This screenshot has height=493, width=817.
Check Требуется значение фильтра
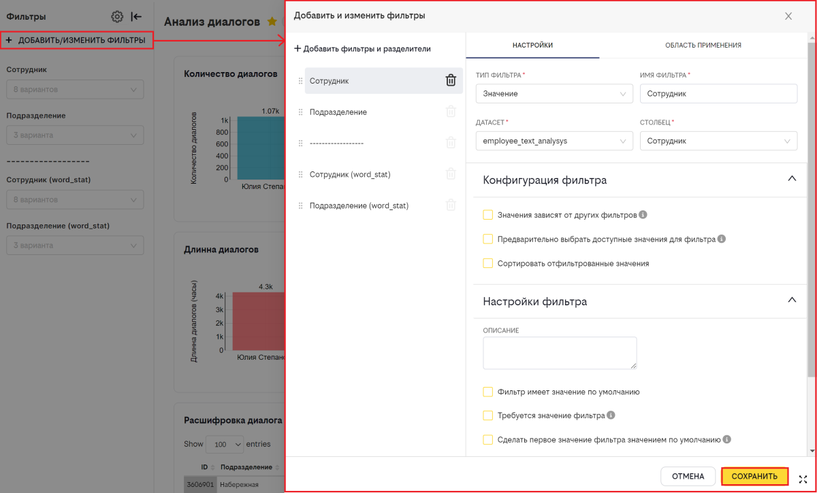pos(487,415)
